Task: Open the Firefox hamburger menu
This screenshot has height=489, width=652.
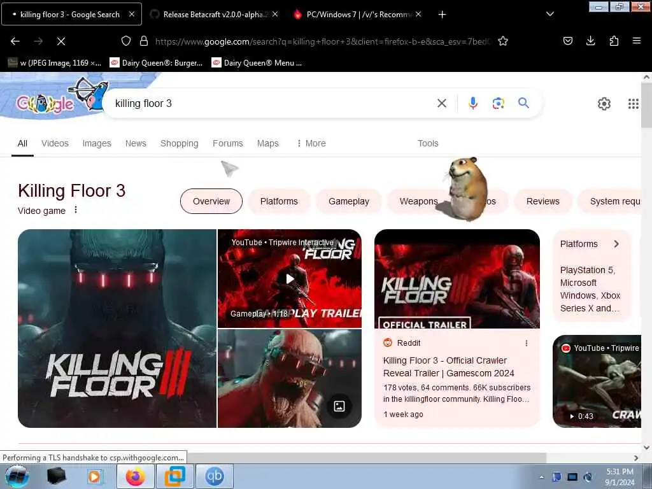Action: 636,41
